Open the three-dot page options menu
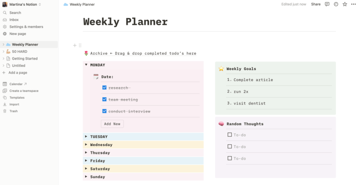The height and width of the screenshot is (185, 360). [353, 4]
